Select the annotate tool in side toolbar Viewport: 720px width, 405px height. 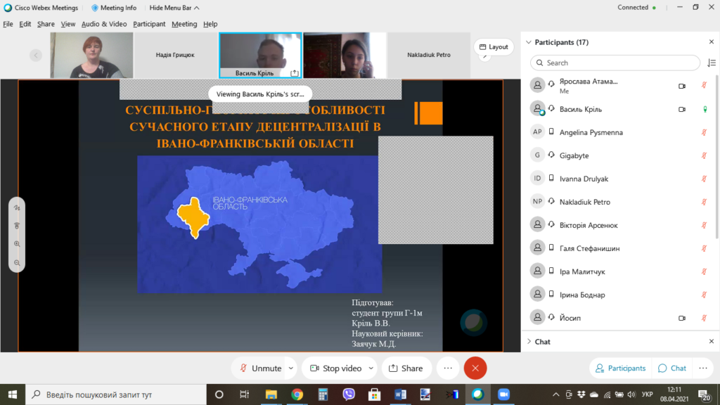click(17, 208)
